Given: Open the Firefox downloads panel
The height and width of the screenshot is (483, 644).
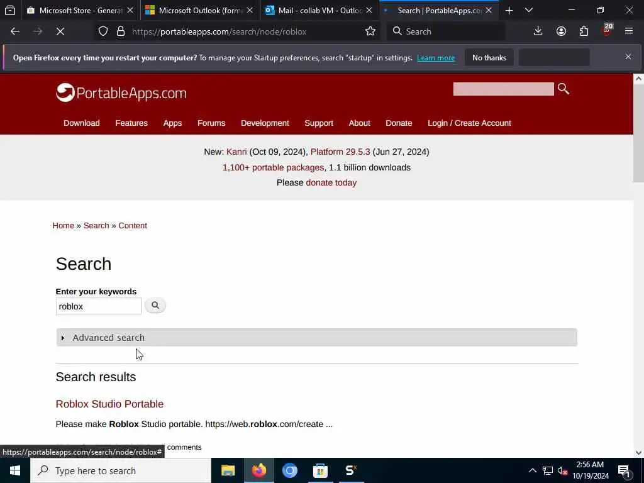Looking at the screenshot, I should tap(538, 31).
